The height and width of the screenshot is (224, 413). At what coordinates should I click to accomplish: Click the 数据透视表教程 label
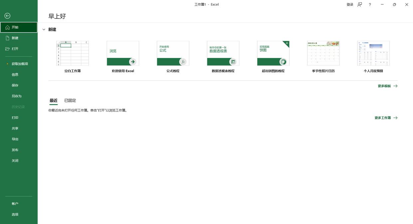pyautogui.click(x=223, y=71)
